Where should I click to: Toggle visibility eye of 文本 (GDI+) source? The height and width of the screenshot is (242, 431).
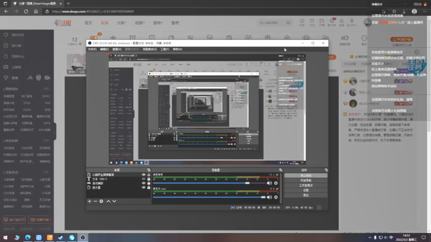coord(143,179)
